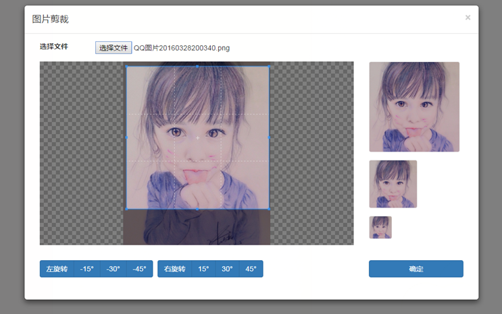
Task: Click the bottom-center crop edge handle
Action: coord(197,209)
